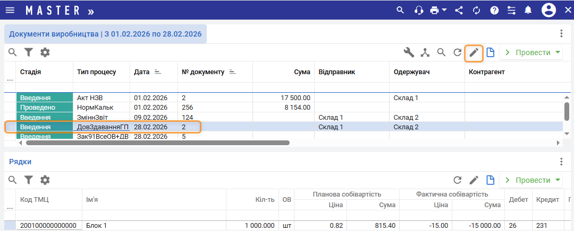Open the hamburger main menu
The image size is (574, 231).
click(10, 10)
